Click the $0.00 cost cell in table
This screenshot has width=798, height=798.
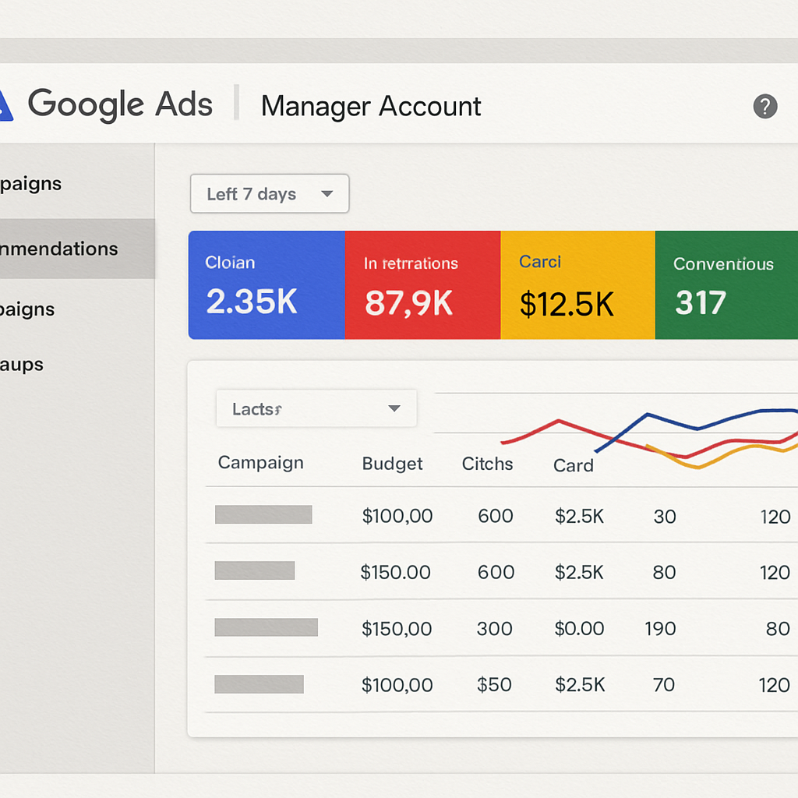pyautogui.click(x=579, y=628)
